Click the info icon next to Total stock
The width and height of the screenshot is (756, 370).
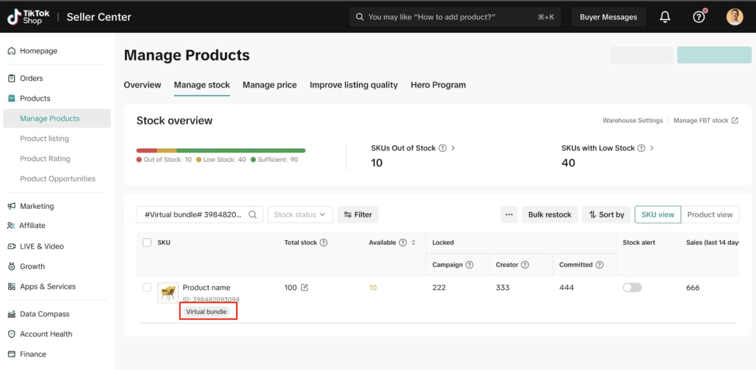pyautogui.click(x=323, y=243)
